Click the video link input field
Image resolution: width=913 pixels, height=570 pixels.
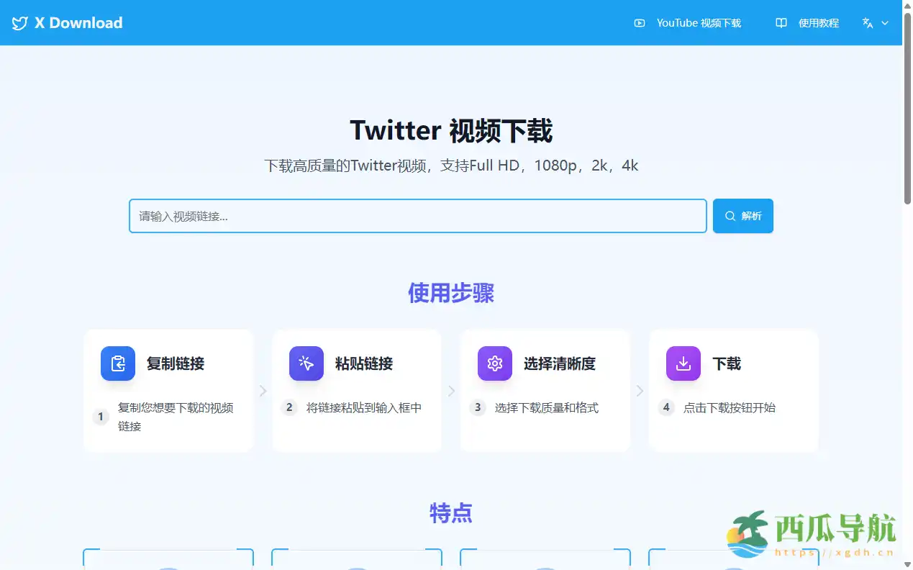tap(417, 215)
